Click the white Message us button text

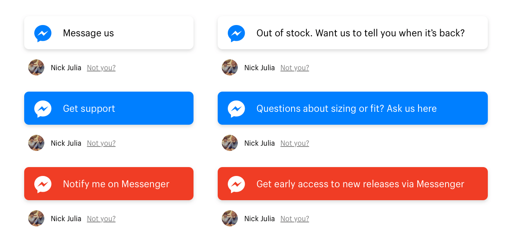(x=88, y=33)
